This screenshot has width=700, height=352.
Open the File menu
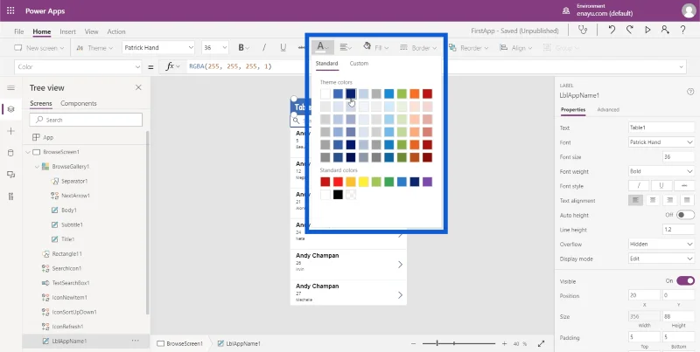[18, 31]
